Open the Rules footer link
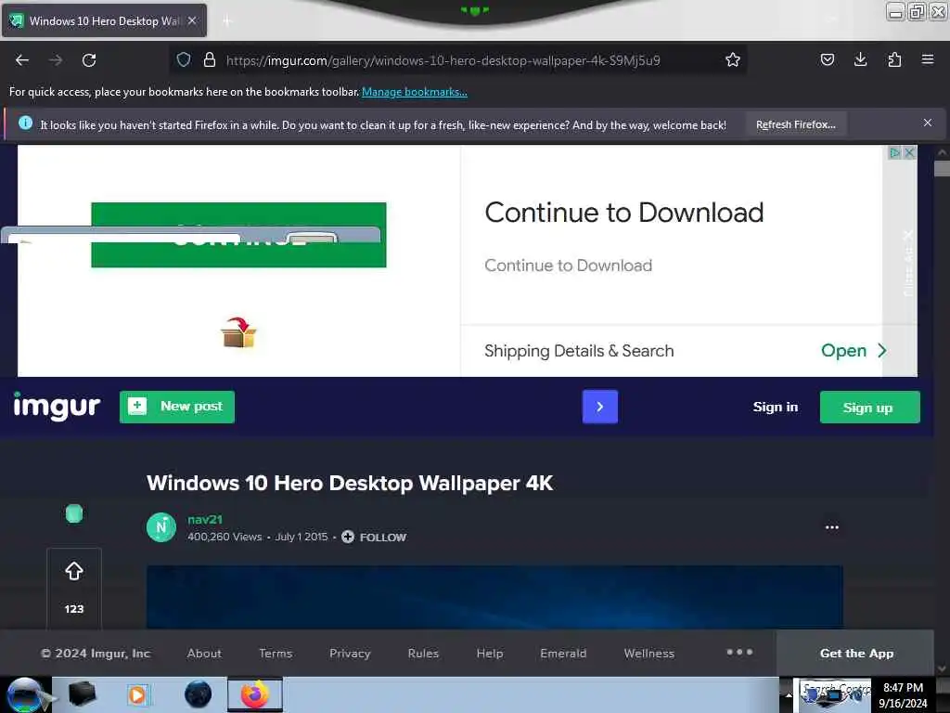The width and height of the screenshot is (950, 713). pyautogui.click(x=423, y=654)
